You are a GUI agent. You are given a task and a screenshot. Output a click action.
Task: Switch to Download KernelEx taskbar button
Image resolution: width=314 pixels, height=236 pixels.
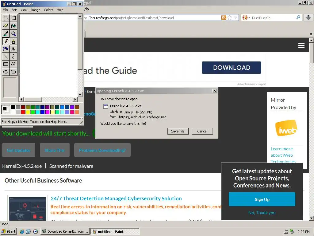click(65, 231)
